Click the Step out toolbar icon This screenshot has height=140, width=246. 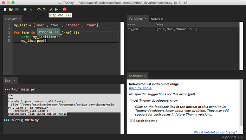51,9
